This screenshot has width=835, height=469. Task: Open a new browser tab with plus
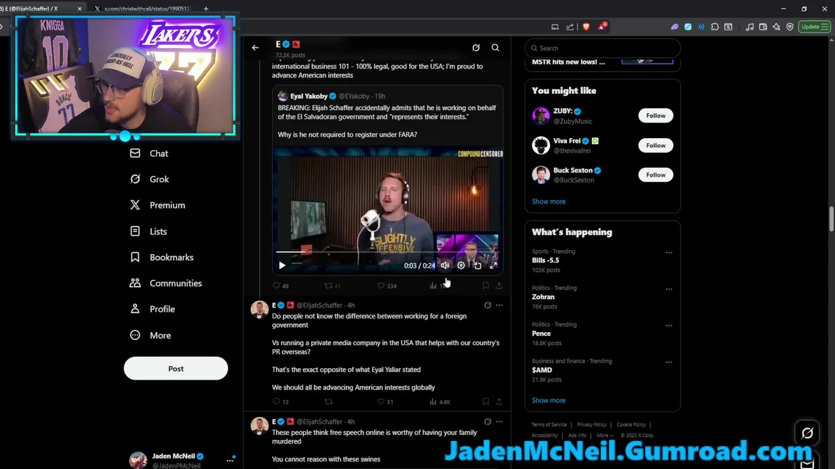coord(206,8)
